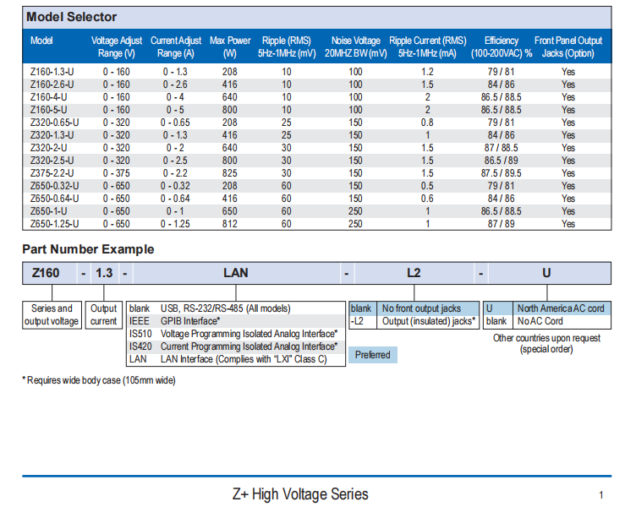Click the Voltage Adjust Range column header
636x507 pixels.
[117, 46]
